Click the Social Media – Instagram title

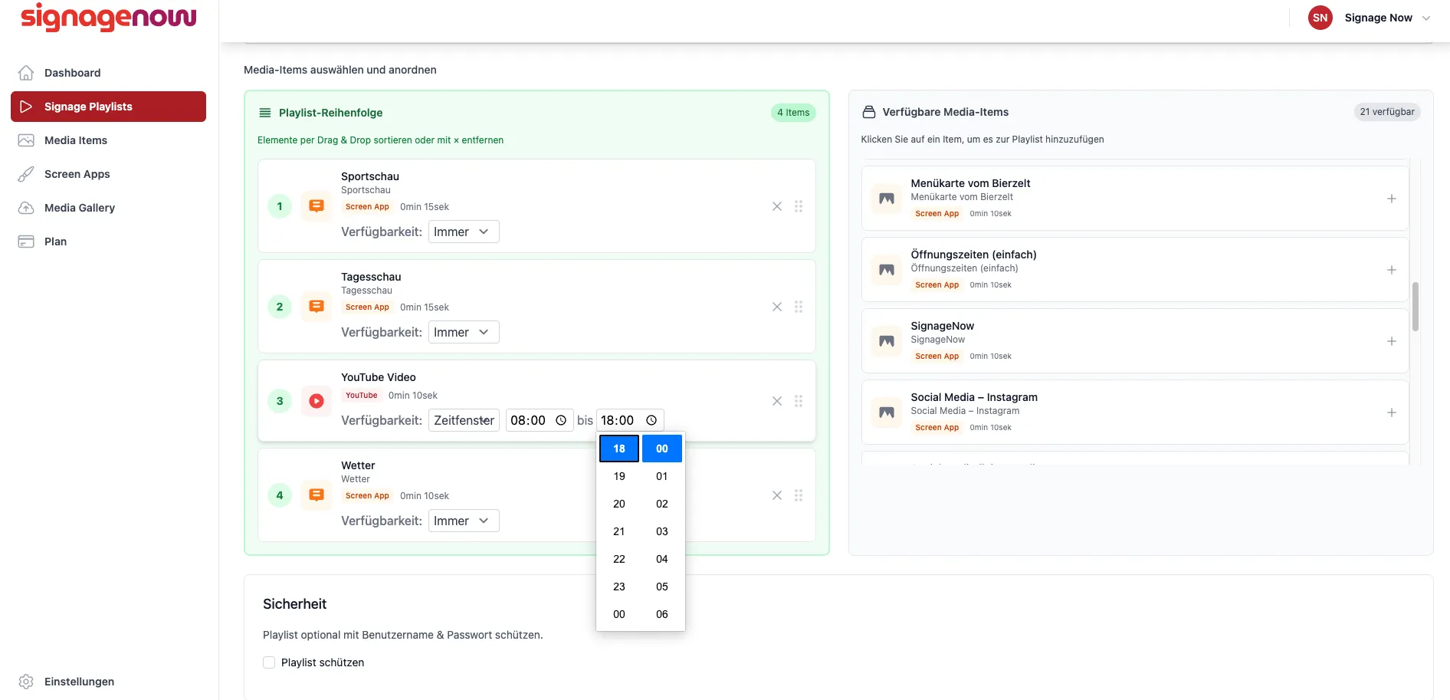(974, 397)
